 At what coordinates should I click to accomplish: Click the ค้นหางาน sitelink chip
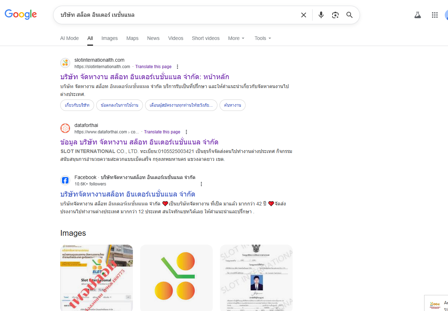click(x=232, y=105)
